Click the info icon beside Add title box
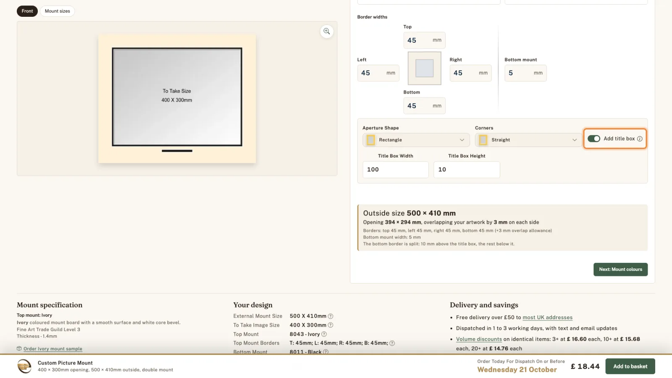The image size is (672, 378). [x=640, y=139]
